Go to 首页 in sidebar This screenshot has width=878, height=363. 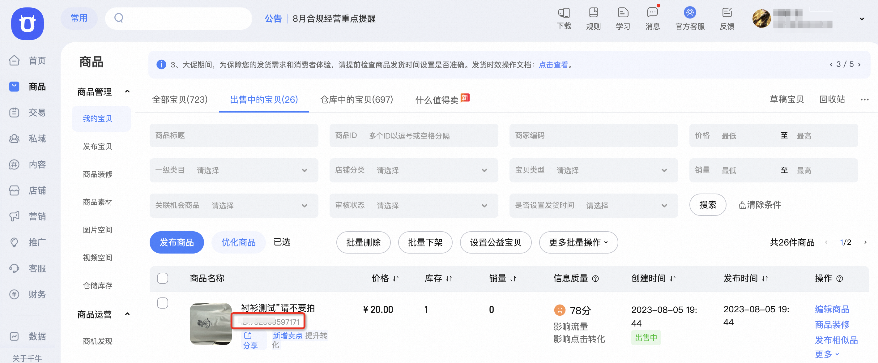click(x=27, y=61)
